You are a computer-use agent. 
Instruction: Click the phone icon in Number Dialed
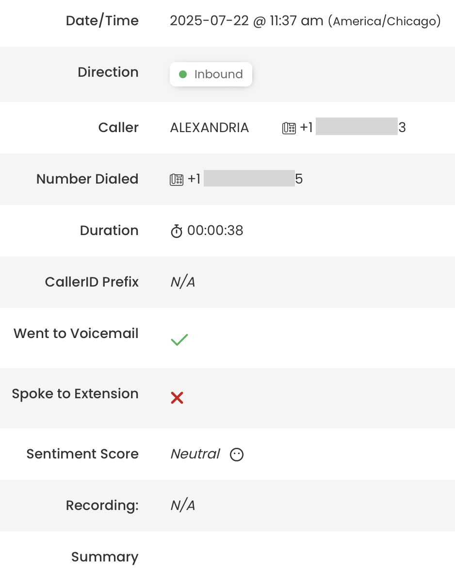tap(177, 180)
